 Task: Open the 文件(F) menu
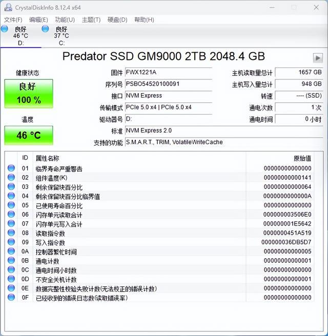tap(13, 20)
